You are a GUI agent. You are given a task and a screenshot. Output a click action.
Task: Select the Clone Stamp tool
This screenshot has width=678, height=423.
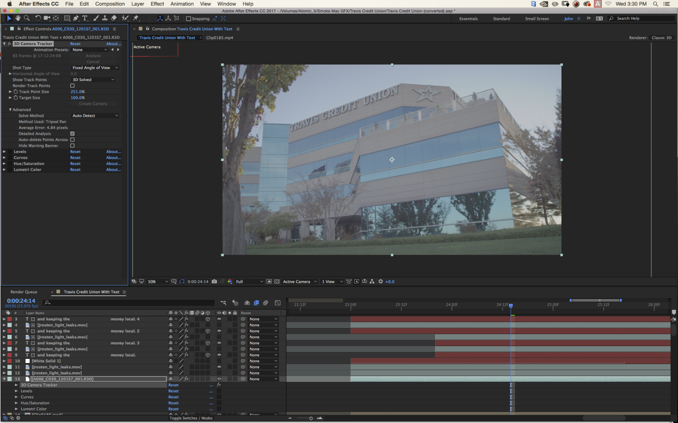[105, 18]
